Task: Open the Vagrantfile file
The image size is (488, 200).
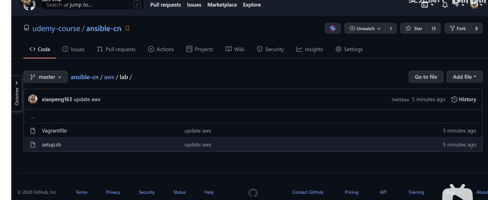Action: (x=54, y=131)
